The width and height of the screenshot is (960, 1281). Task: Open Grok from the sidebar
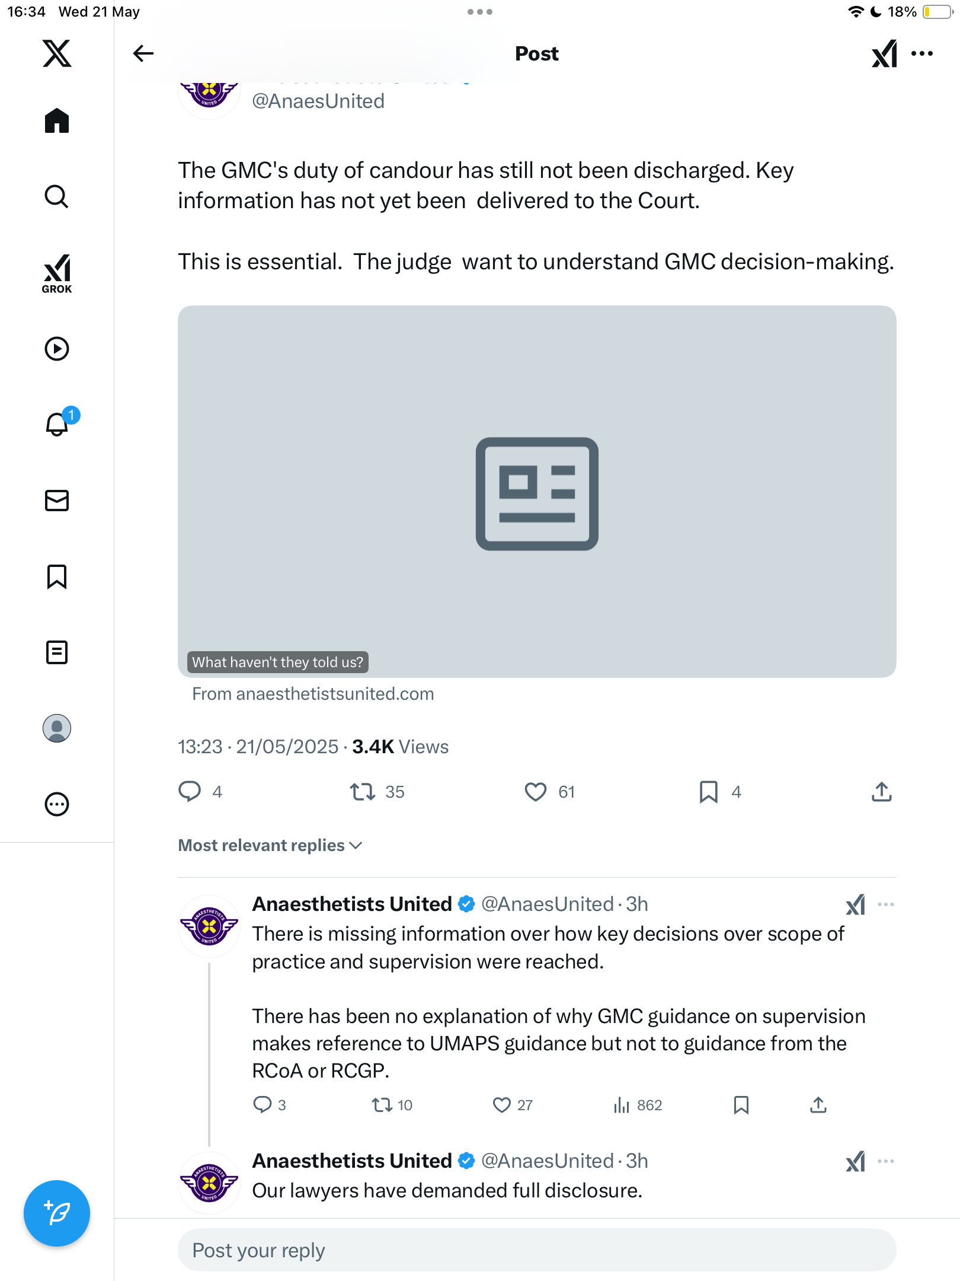point(57,273)
